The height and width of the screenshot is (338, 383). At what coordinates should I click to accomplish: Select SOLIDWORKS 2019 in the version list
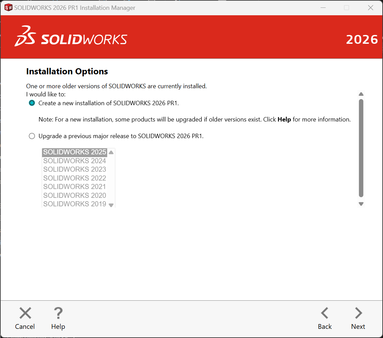pos(74,204)
